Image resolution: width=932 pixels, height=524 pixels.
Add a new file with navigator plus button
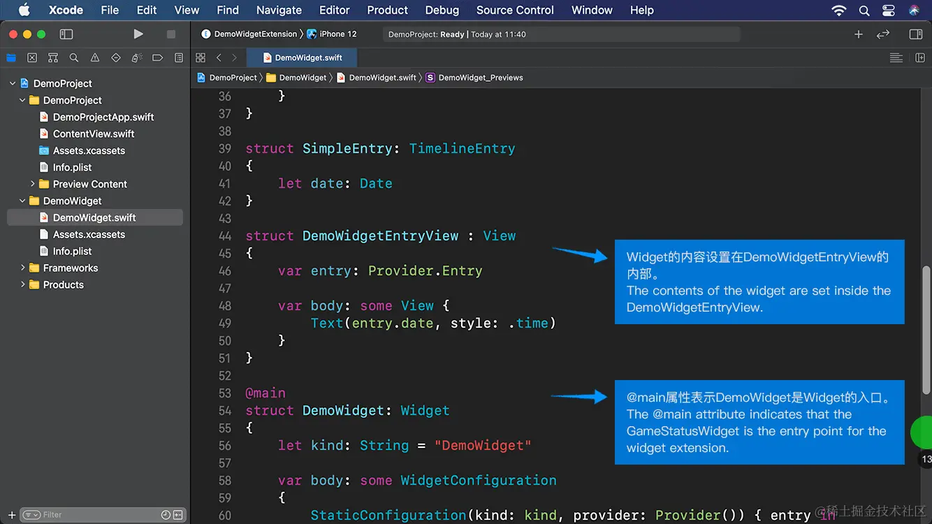[x=11, y=515]
